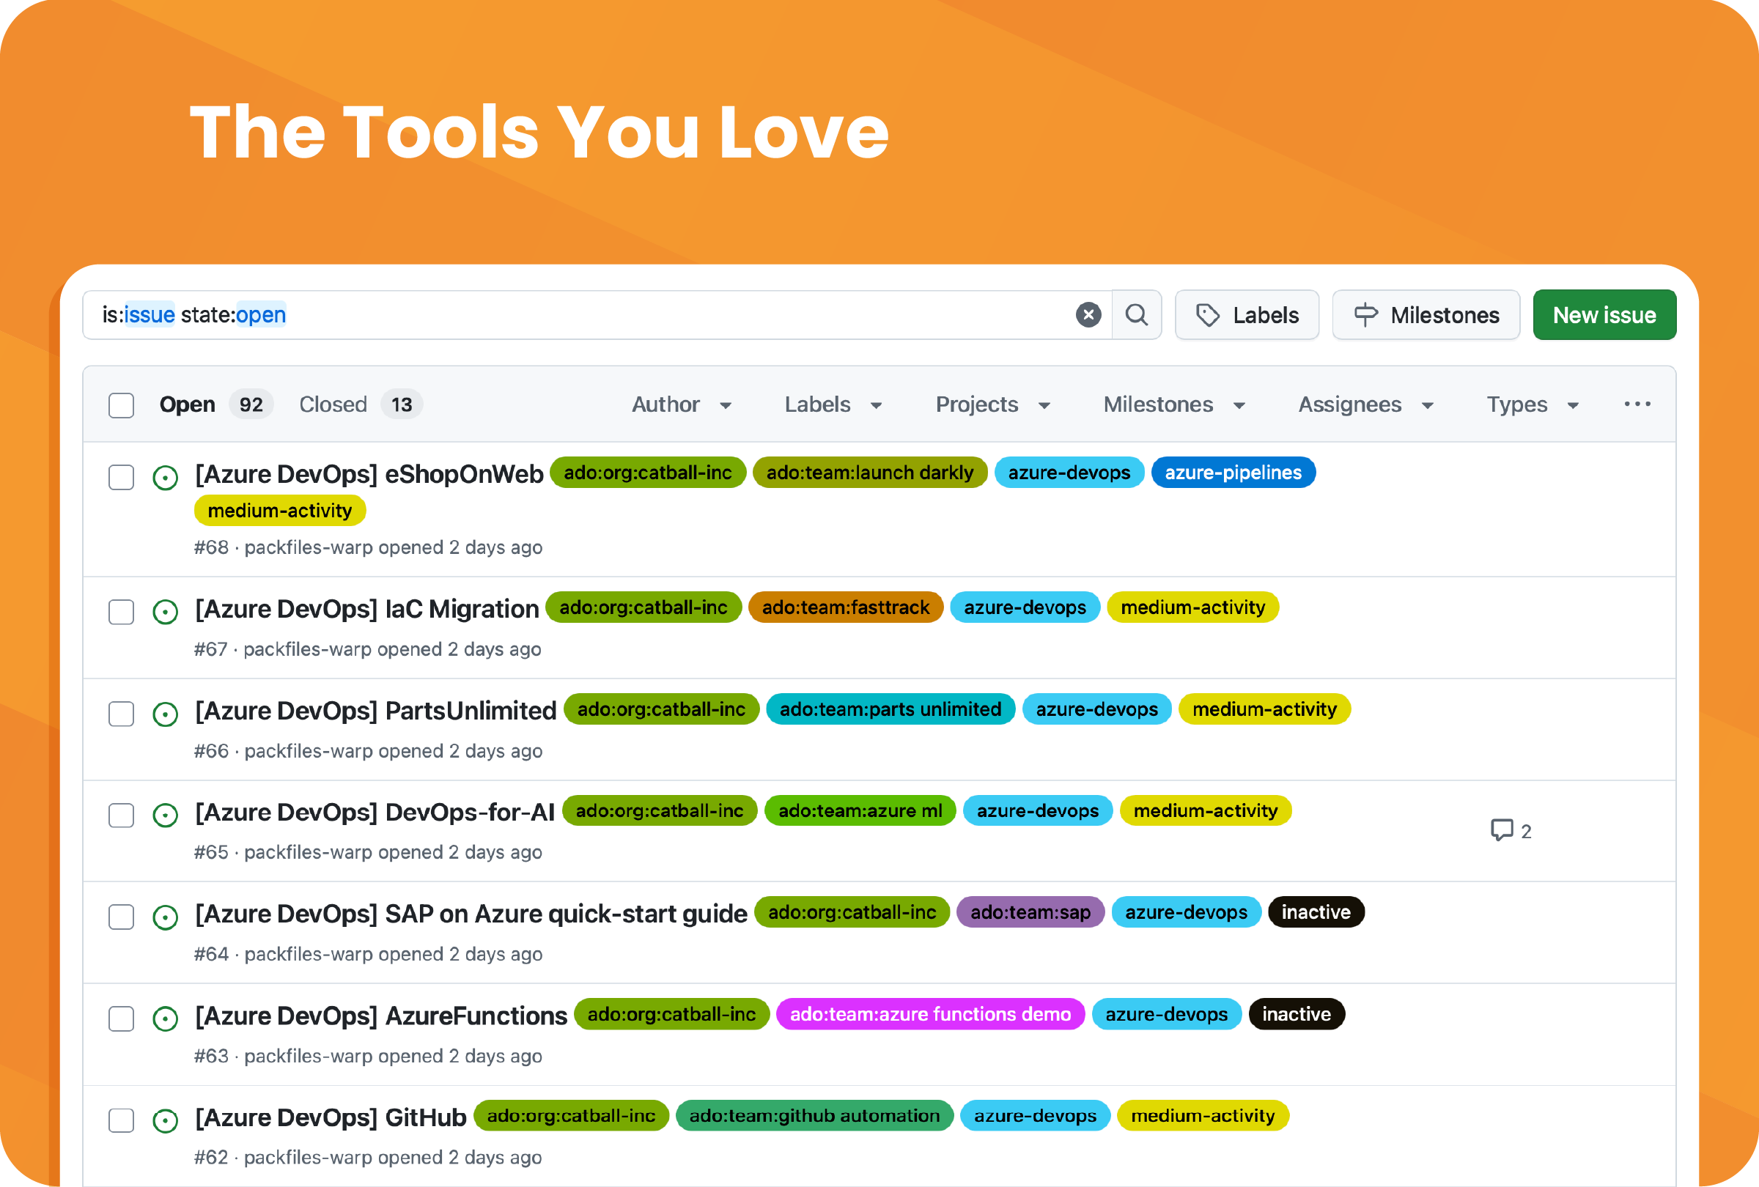This screenshot has width=1759, height=1187.
Task: Click the pink azure functions demo label
Action: click(x=929, y=1014)
